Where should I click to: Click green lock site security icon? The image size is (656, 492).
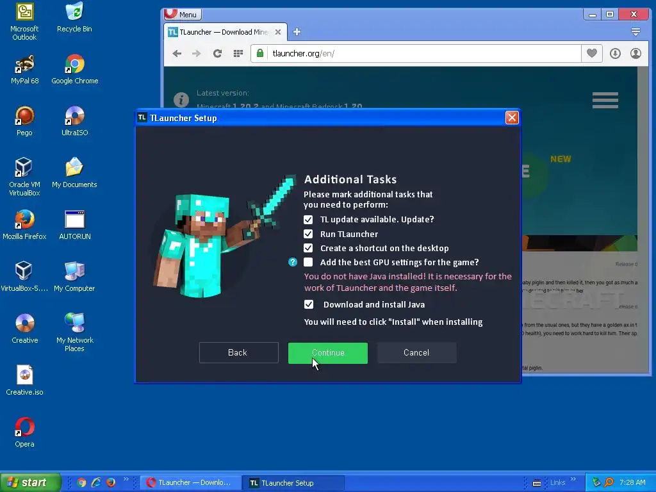260,53
